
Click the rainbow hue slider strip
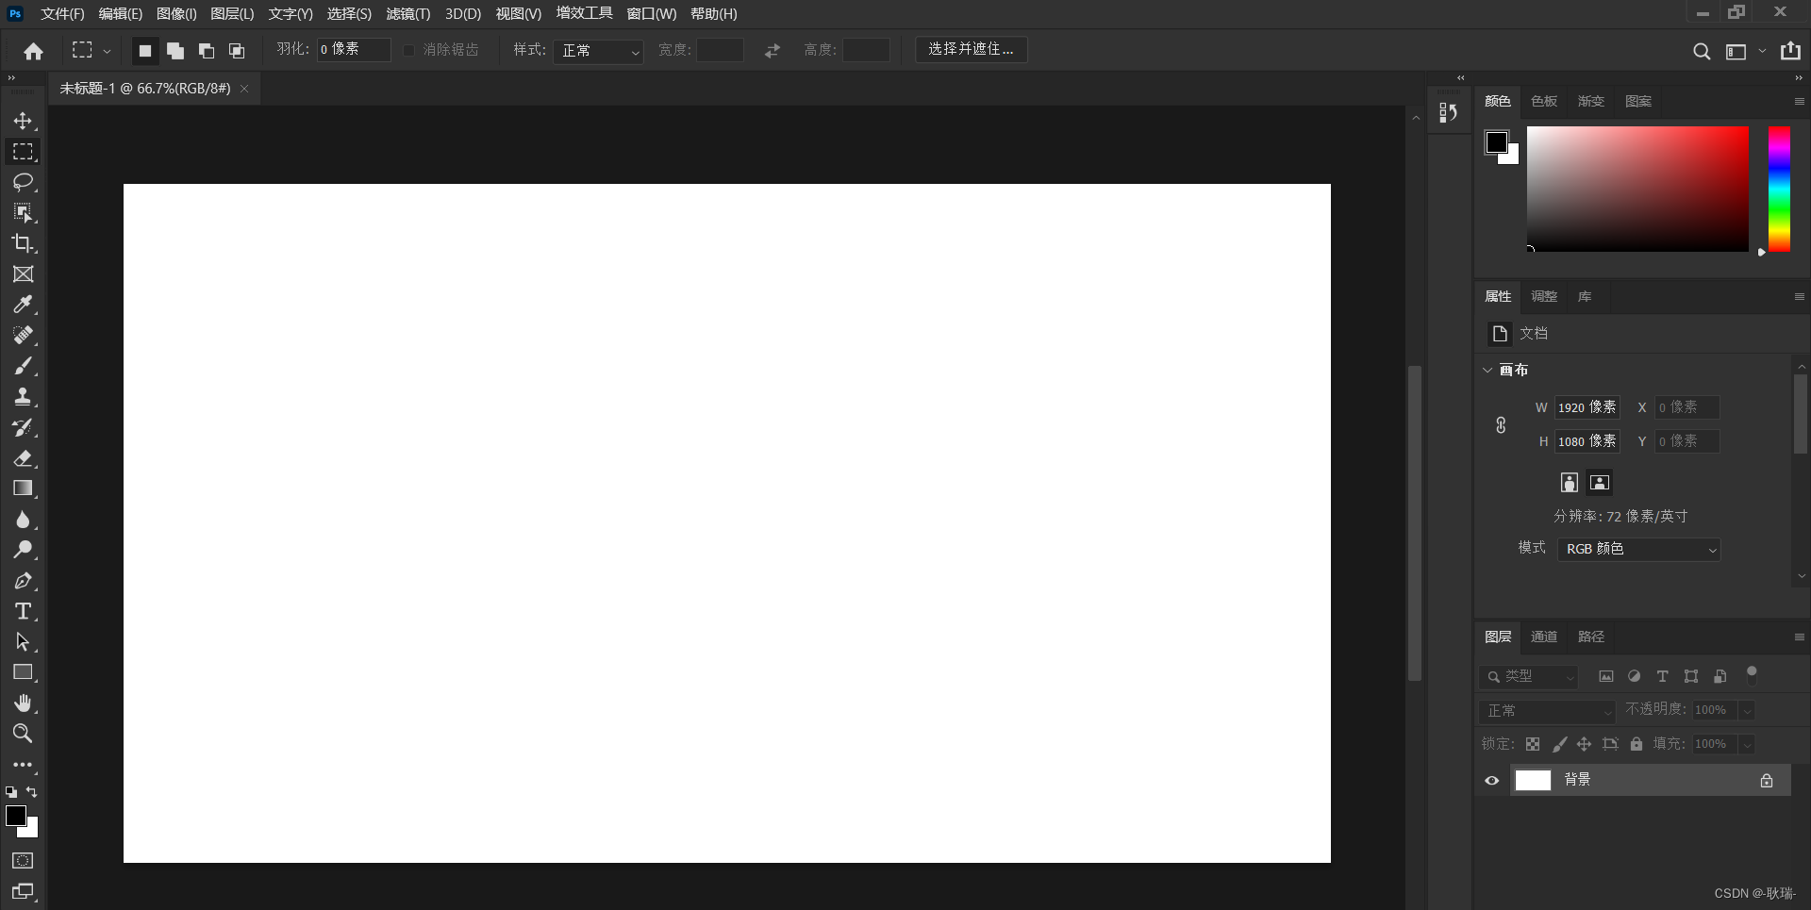click(x=1779, y=189)
